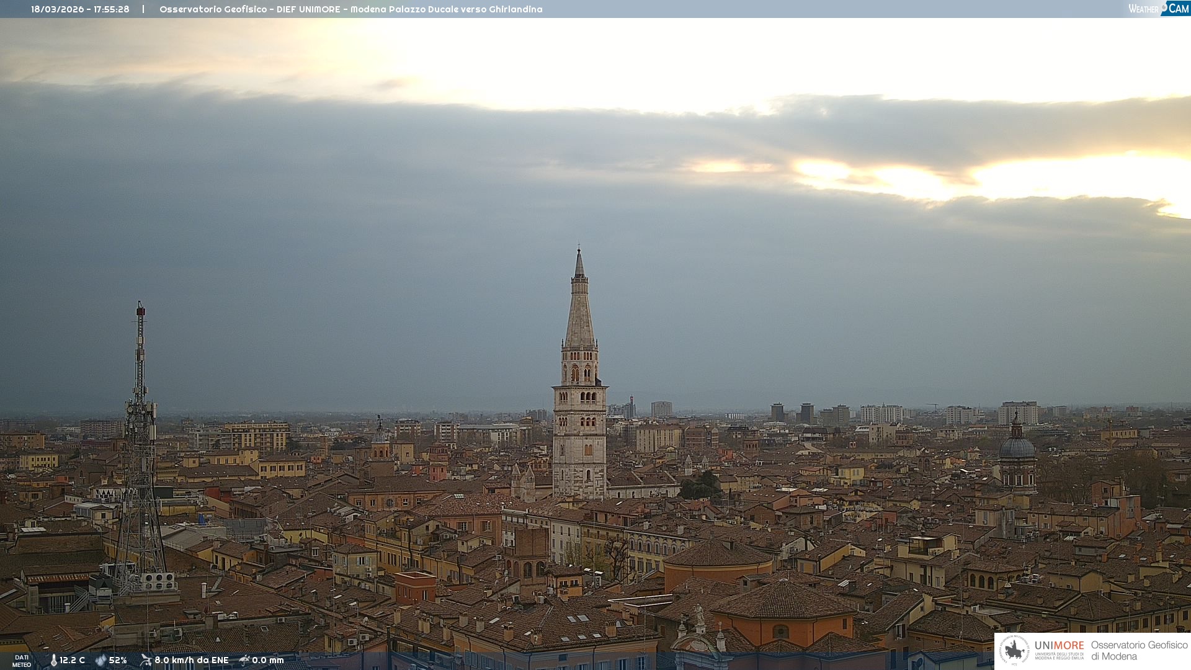Click the rain umbrella icon

click(x=244, y=660)
